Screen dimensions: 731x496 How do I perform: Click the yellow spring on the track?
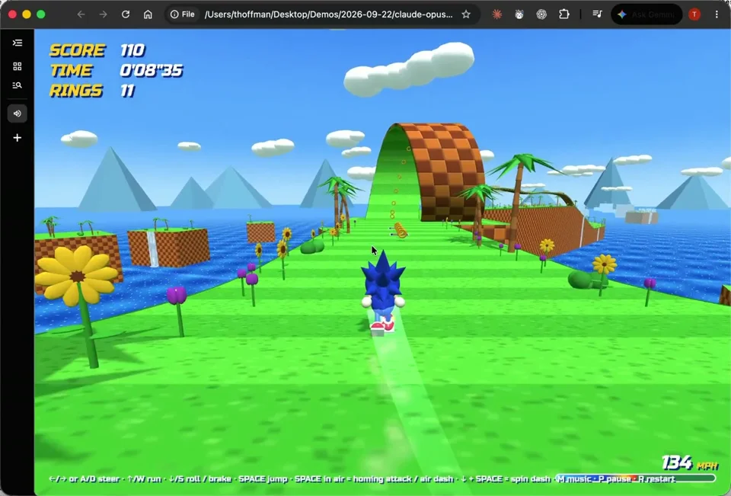click(400, 230)
